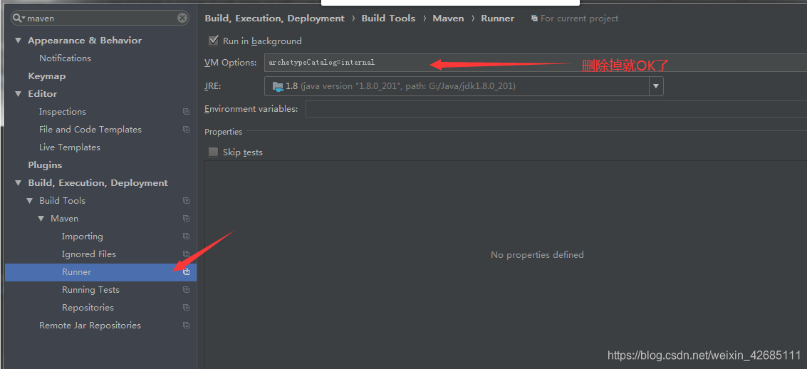
Task: Collapse the Build Tools node
Action: click(30, 201)
